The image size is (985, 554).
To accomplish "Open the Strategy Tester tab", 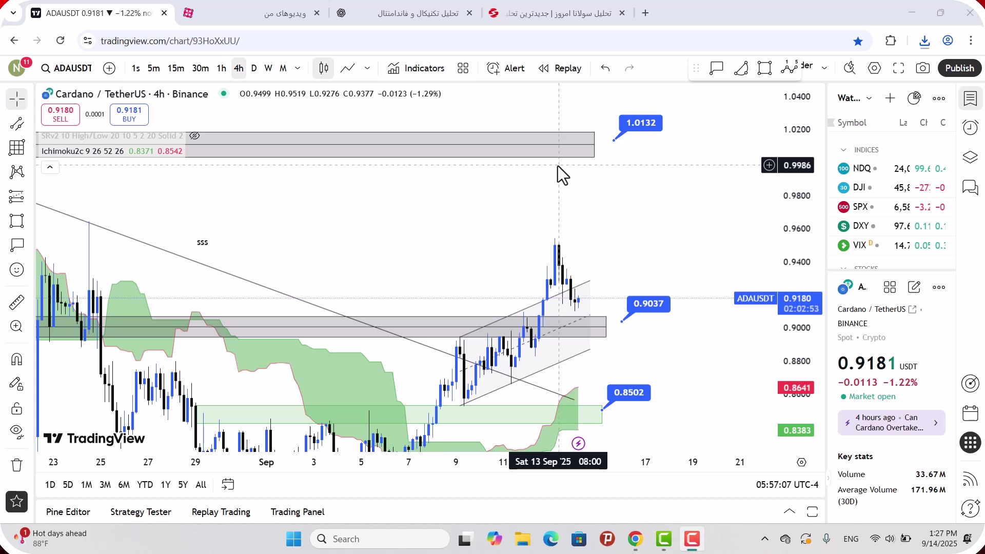I will pyautogui.click(x=141, y=512).
